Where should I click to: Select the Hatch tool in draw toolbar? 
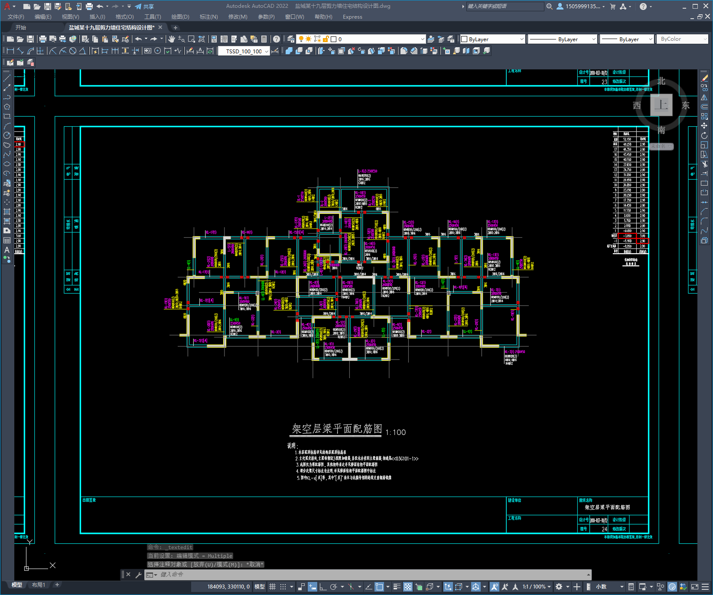point(7,212)
